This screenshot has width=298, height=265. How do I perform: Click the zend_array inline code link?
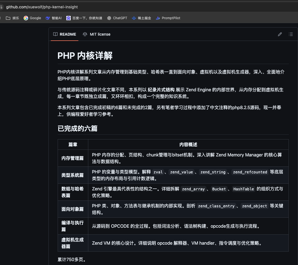click(193, 189)
